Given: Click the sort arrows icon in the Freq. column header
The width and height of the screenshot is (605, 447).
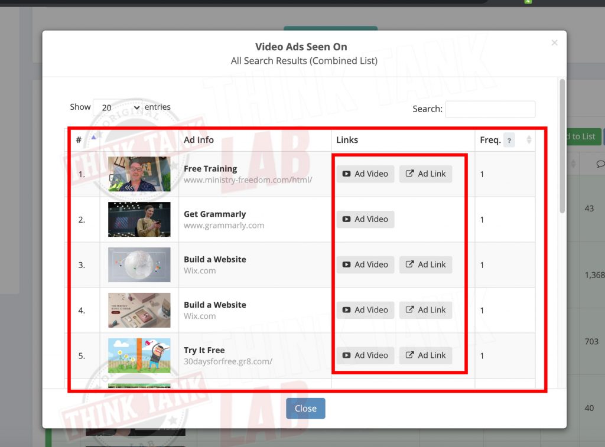Looking at the screenshot, I should coord(528,140).
